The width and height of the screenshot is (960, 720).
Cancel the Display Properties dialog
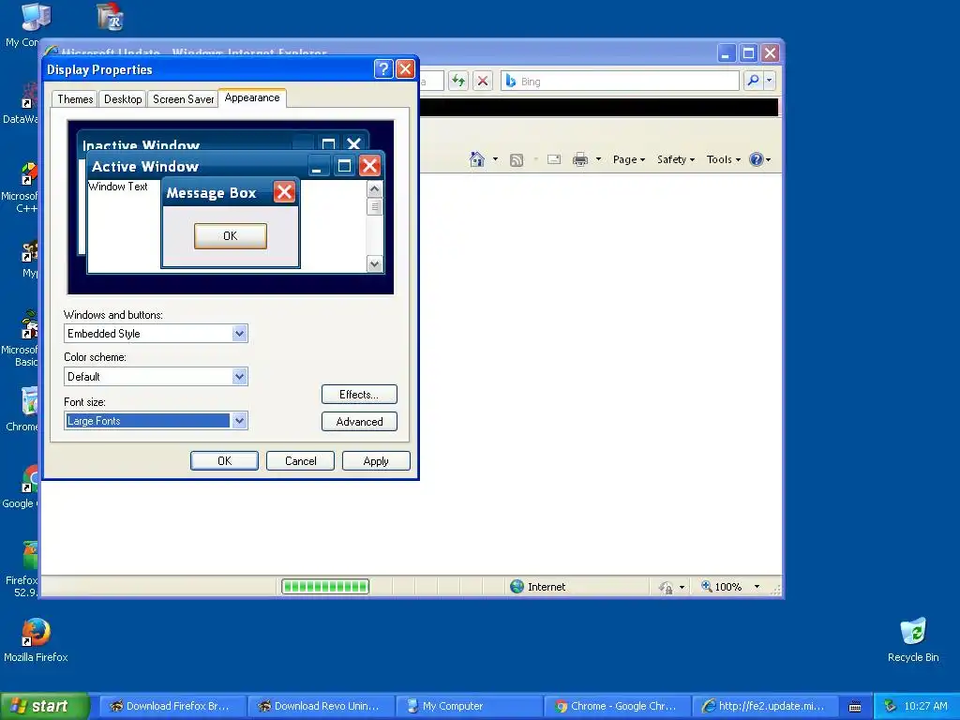(301, 461)
